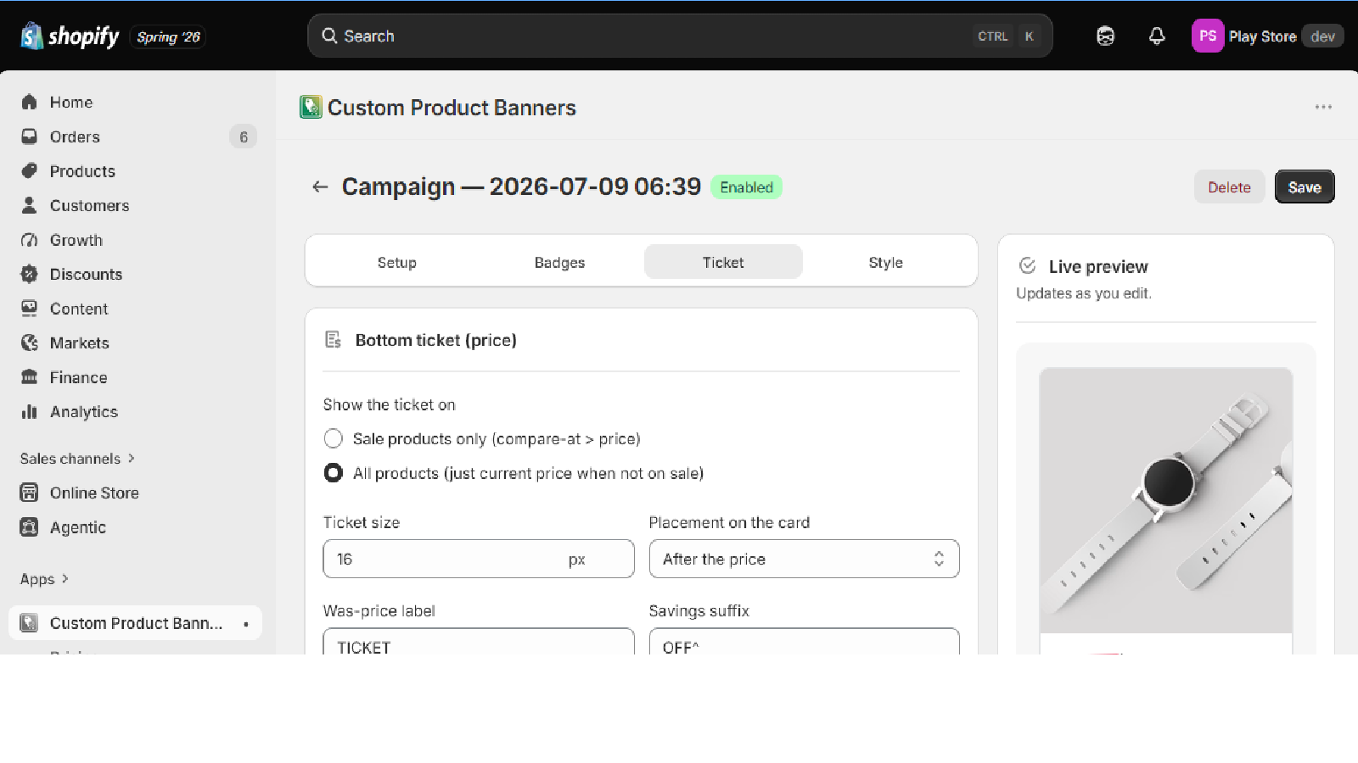Click the Shopify logo

click(70, 36)
